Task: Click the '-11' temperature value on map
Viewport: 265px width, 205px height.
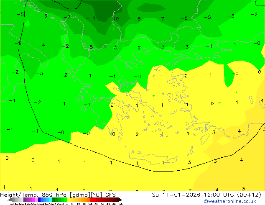Action: point(90,18)
